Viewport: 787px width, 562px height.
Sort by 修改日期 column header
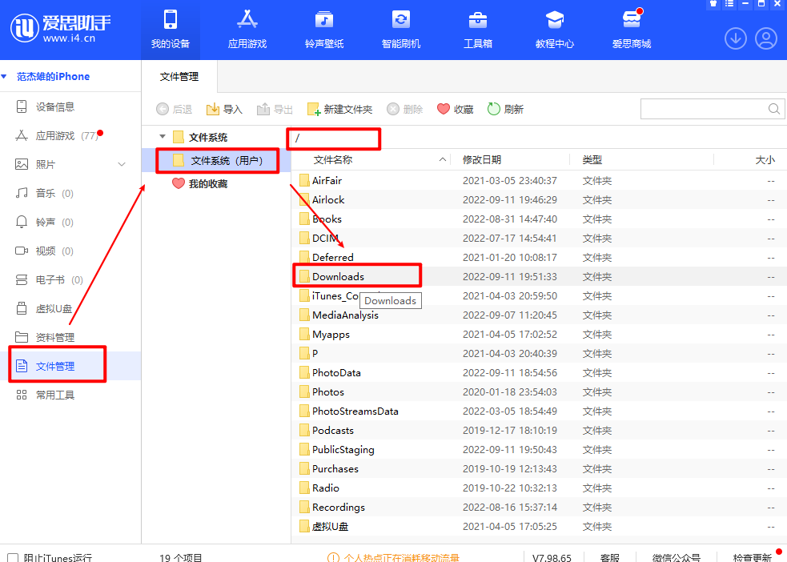[x=482, y=160]
